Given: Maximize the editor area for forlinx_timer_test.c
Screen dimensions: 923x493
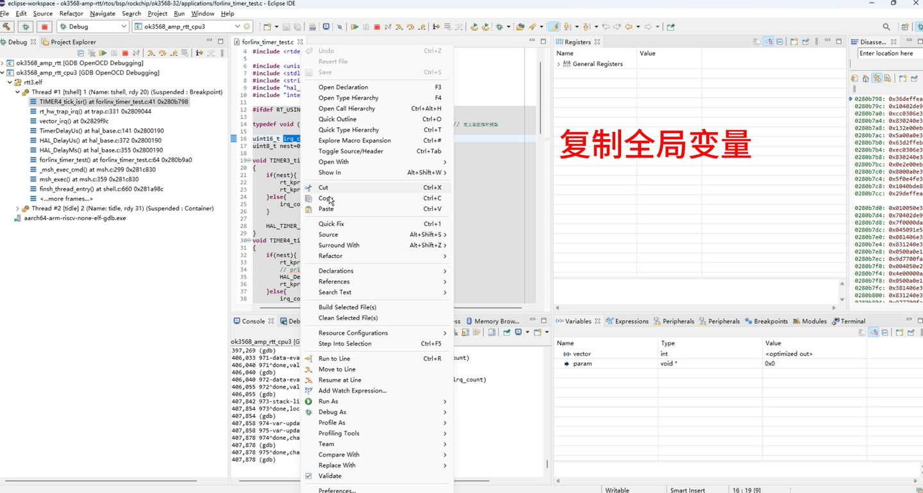Looking at the screenshot, I should (544, 42).
